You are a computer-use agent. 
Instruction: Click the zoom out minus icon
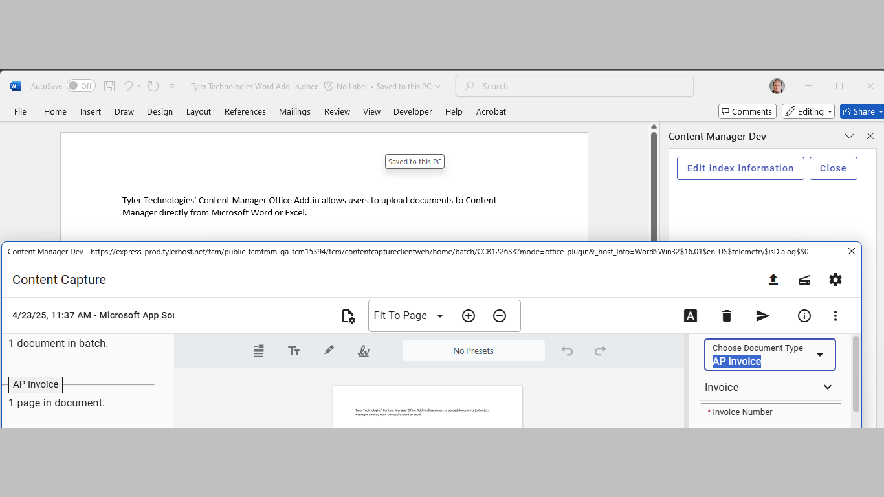click(500, 316)
